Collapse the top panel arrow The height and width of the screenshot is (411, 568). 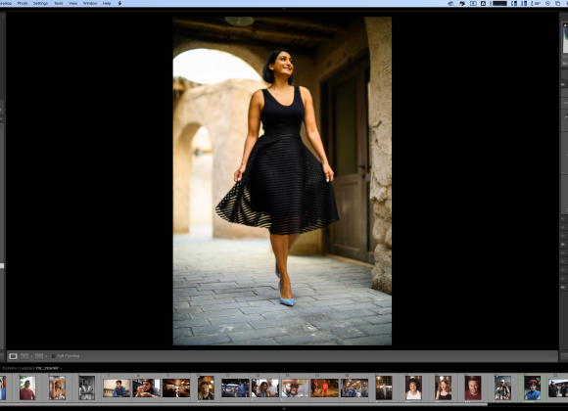coord(284,9)
